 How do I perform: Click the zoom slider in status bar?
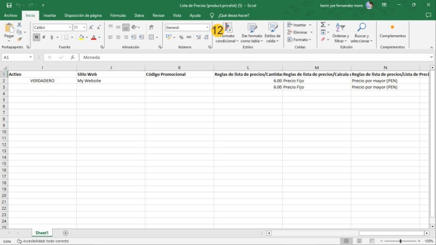click(x=400, y=241)
